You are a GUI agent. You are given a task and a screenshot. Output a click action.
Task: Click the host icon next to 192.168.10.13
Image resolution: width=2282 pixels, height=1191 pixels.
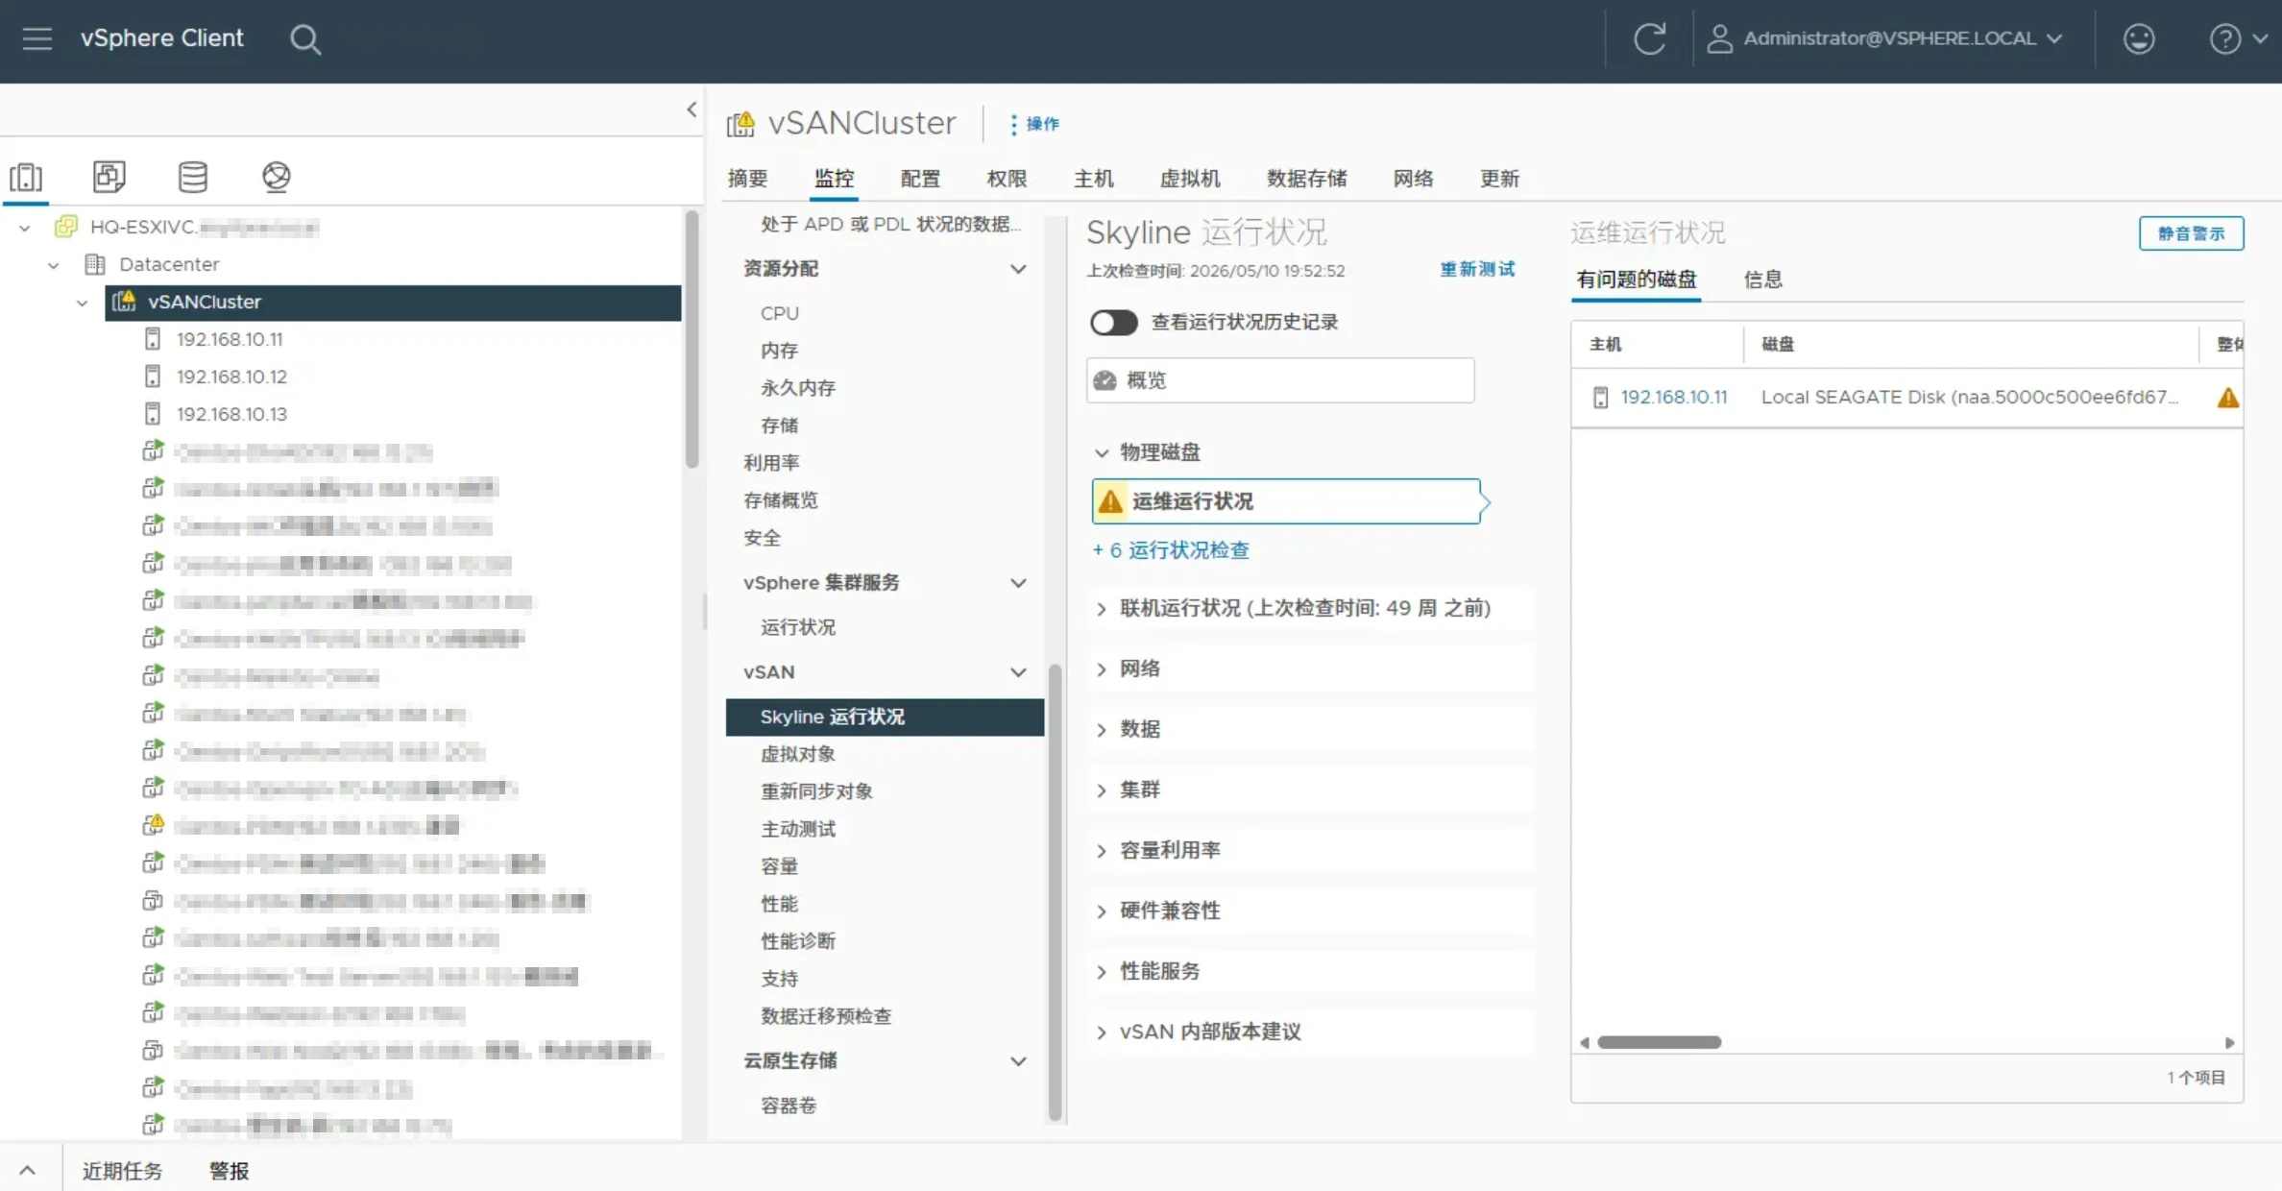(x=152, y=414)
